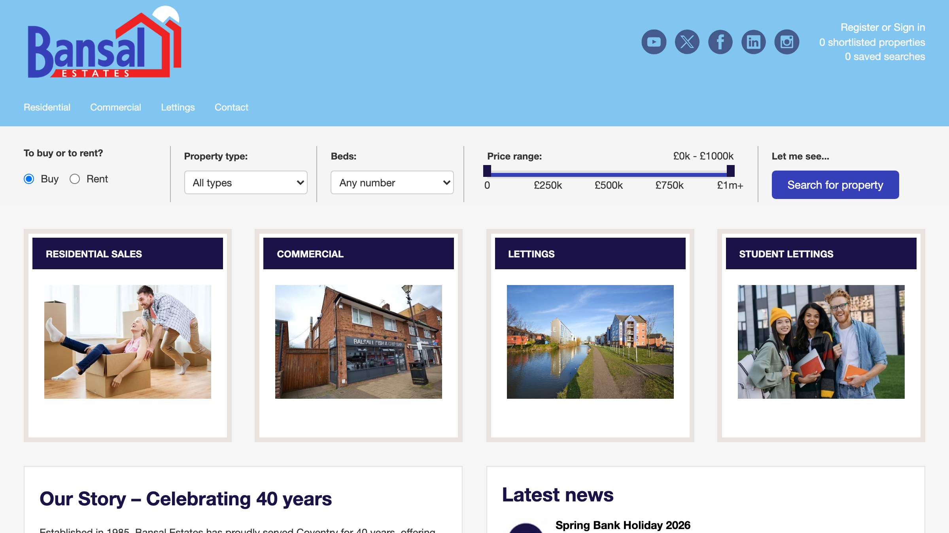Click Search for property button

(x=835, y=185)
